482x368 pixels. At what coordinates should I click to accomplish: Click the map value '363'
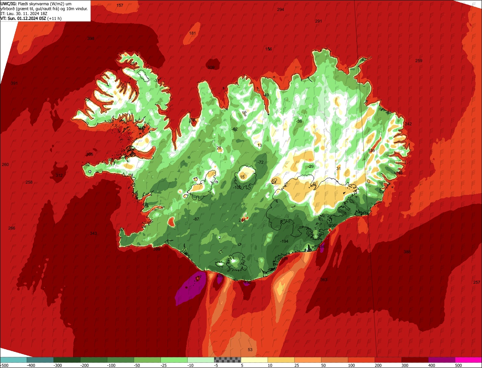tap(324, 280)
